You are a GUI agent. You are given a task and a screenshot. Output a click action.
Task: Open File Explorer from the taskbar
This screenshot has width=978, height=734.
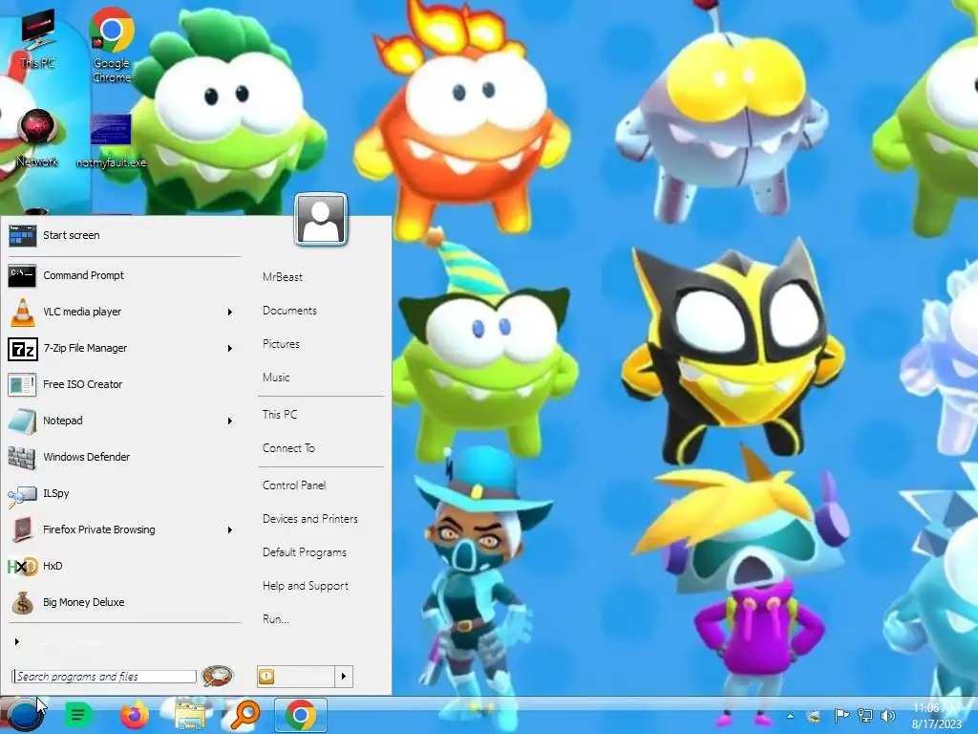(x=190, y=715)
